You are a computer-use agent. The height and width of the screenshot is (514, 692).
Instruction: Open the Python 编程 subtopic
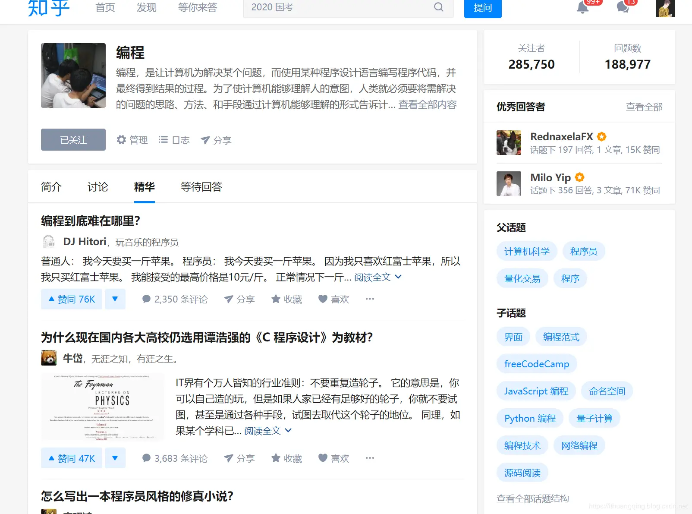pos(529,418)
